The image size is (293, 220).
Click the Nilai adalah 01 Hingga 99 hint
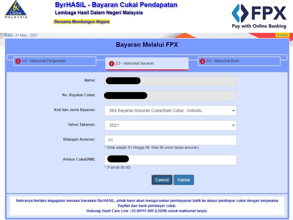tap(151, 148)
